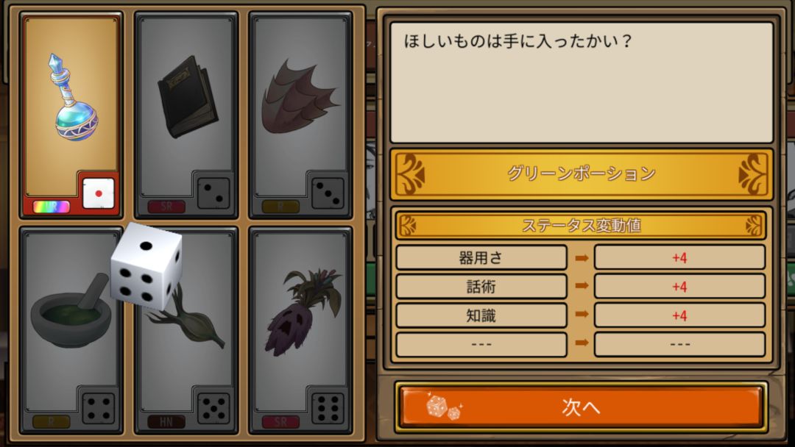The image size is (795, 447).
Task: Click the five-pip dice badge on root card
Action: (x=213, y=408)
